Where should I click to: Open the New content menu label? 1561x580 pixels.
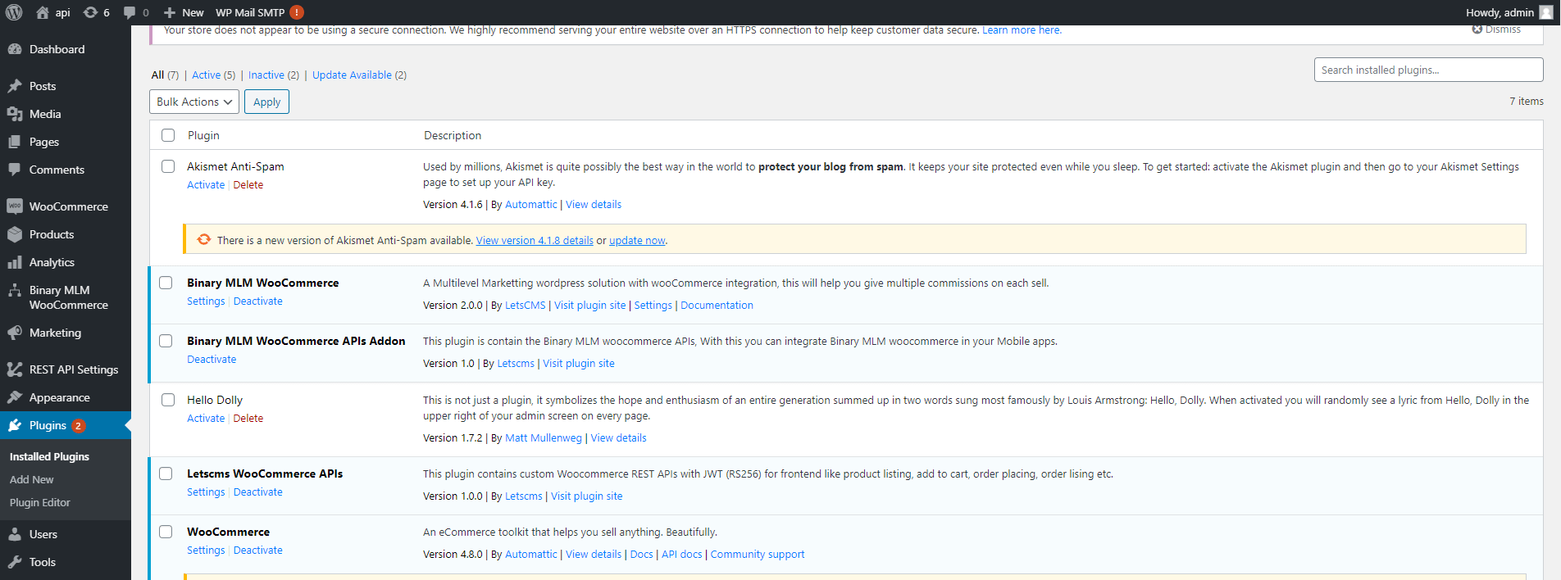[x=193, y=12]
